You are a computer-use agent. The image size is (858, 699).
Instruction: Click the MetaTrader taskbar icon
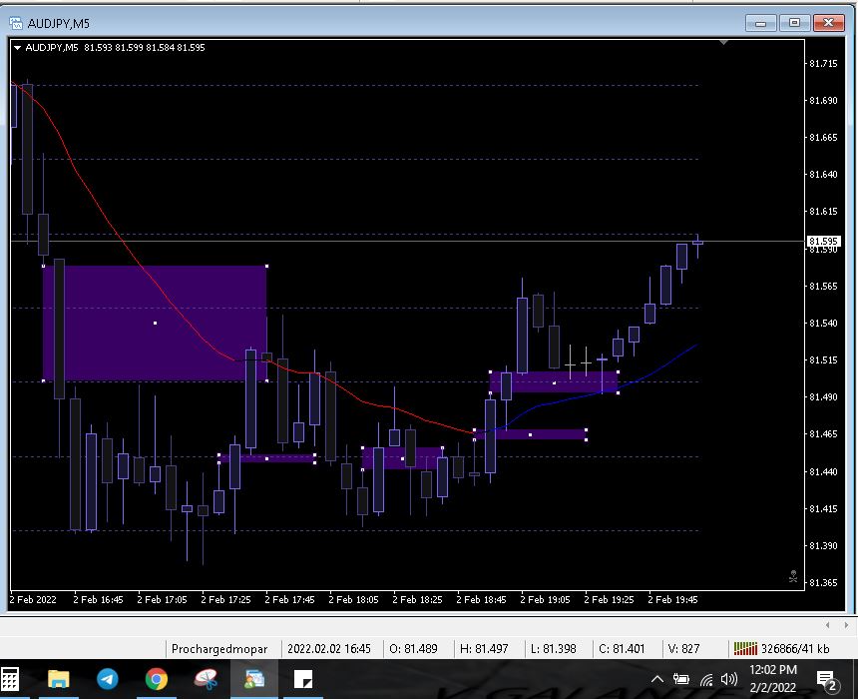pyautogui.click(x=254, y=679)
